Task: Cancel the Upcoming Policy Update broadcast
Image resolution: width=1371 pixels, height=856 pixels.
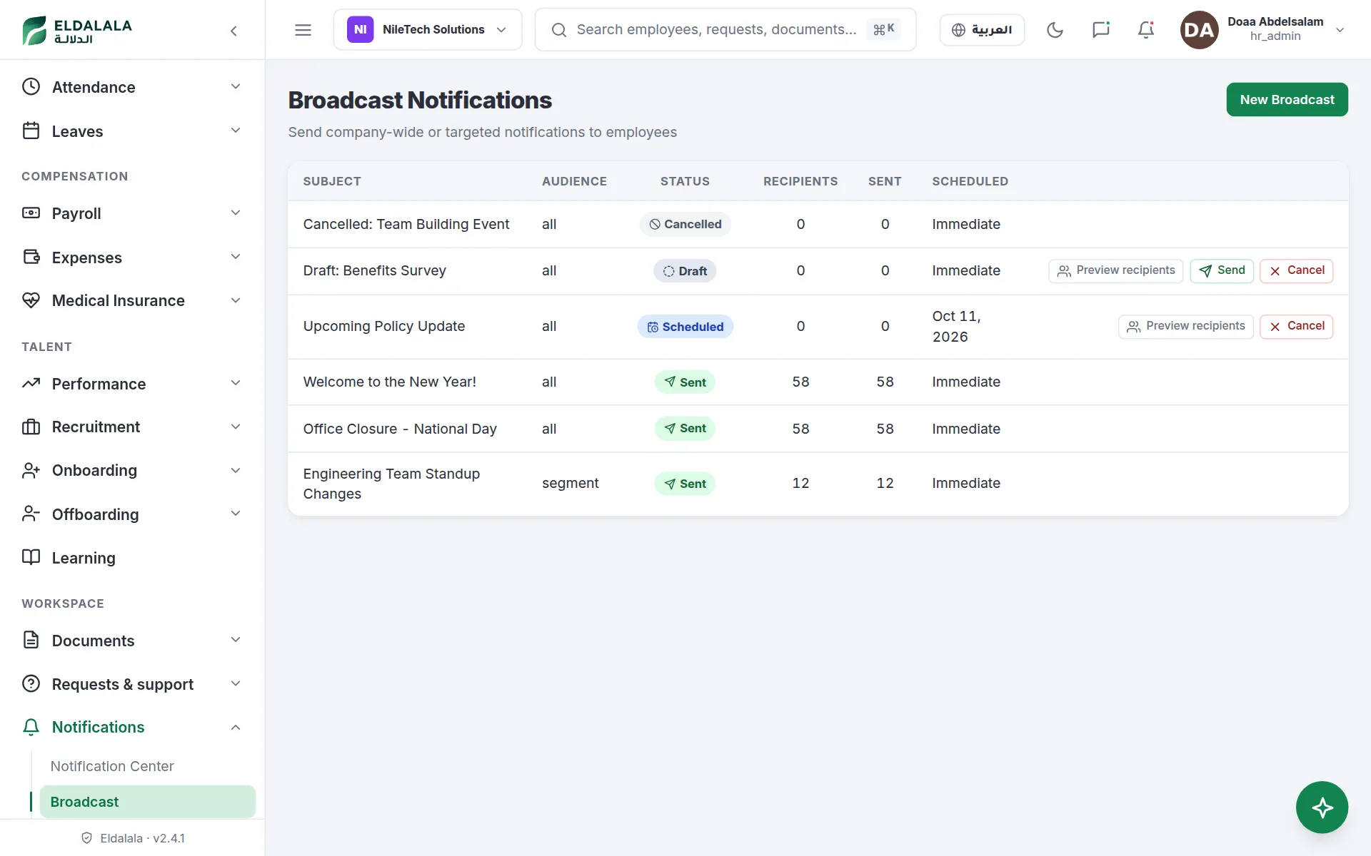Action: tap(1296, 326)
